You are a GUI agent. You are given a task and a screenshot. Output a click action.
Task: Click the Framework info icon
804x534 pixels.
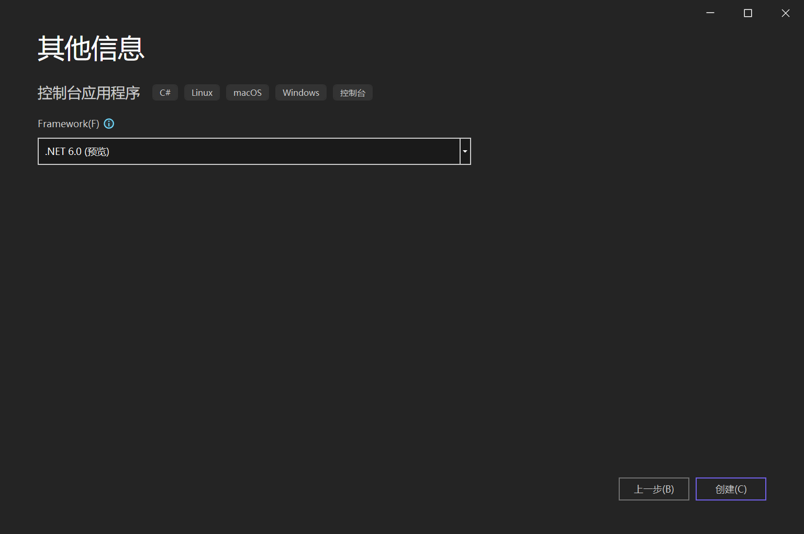(109, 124)
